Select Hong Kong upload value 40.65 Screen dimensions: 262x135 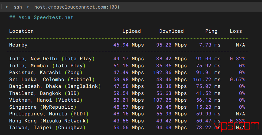[121, 121]
